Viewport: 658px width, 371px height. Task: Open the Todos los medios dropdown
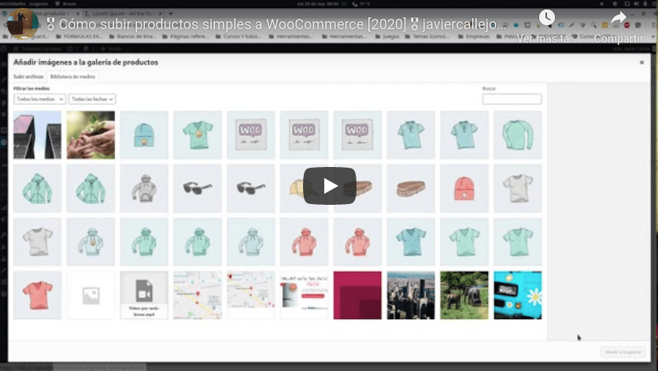tap(39, 99)
